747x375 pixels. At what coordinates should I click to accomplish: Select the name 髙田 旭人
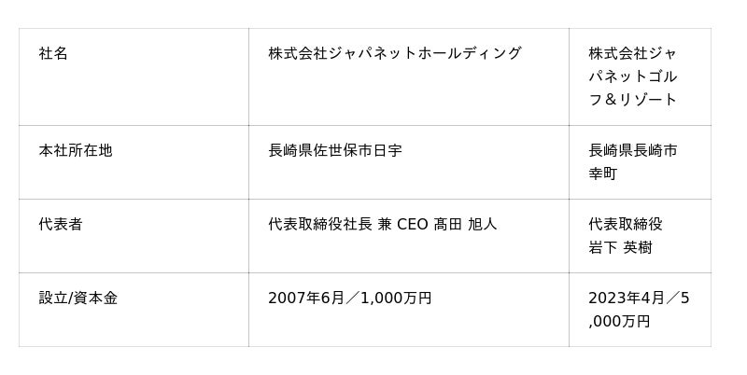[465, 225]
